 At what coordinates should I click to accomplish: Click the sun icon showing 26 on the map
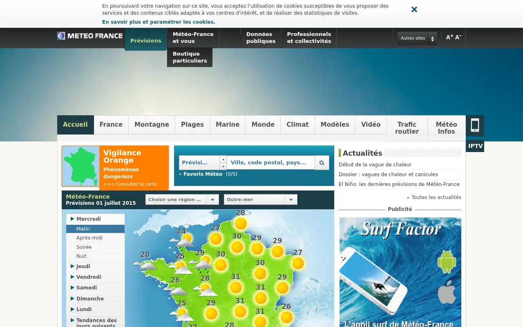click(286, 317)
